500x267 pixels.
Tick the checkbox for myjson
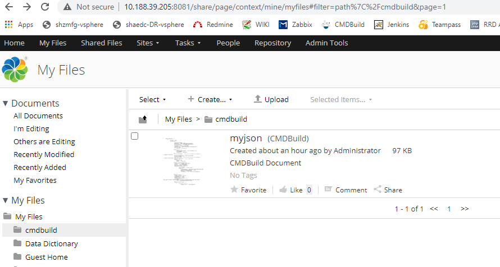point(135,136)
